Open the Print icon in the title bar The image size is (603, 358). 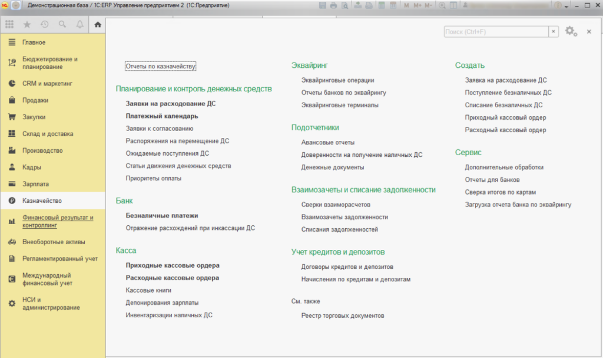click(x=333, y=5)
